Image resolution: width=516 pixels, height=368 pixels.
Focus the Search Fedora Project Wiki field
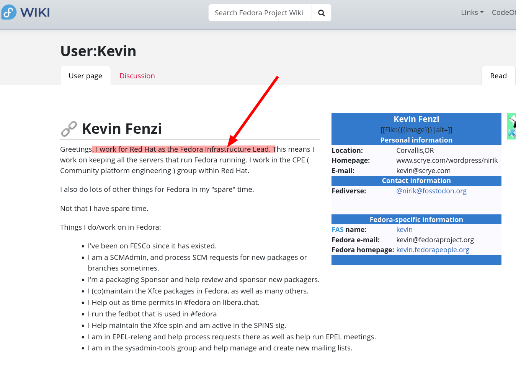[x=260, y=13]
